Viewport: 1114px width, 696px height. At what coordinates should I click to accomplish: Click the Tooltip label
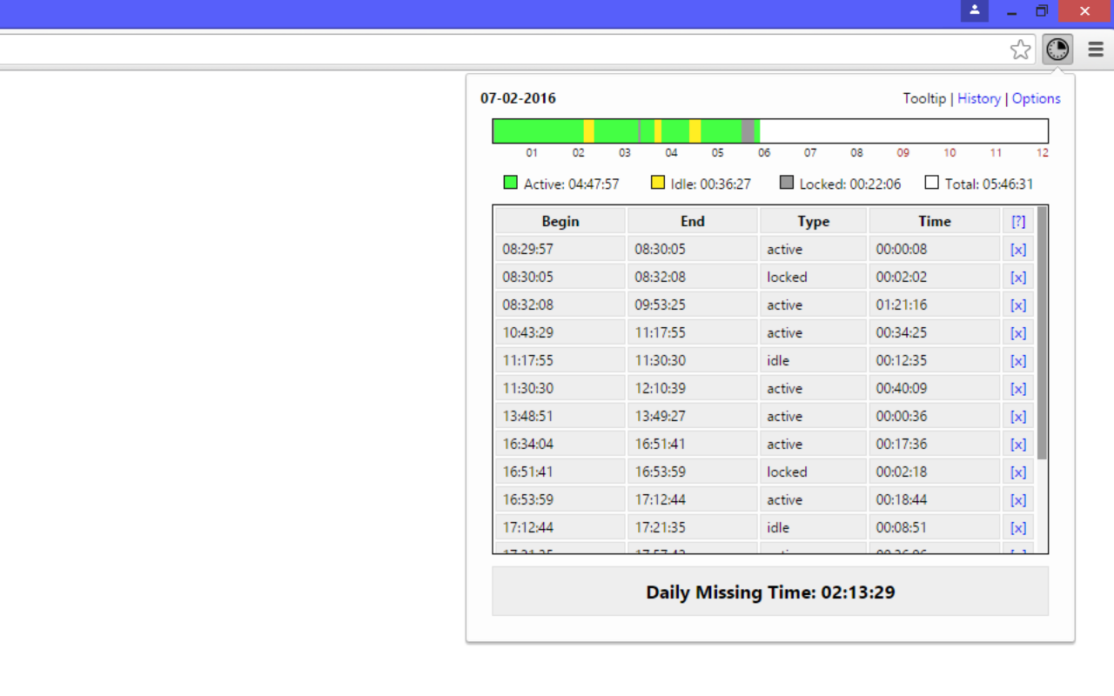(924, 98)
